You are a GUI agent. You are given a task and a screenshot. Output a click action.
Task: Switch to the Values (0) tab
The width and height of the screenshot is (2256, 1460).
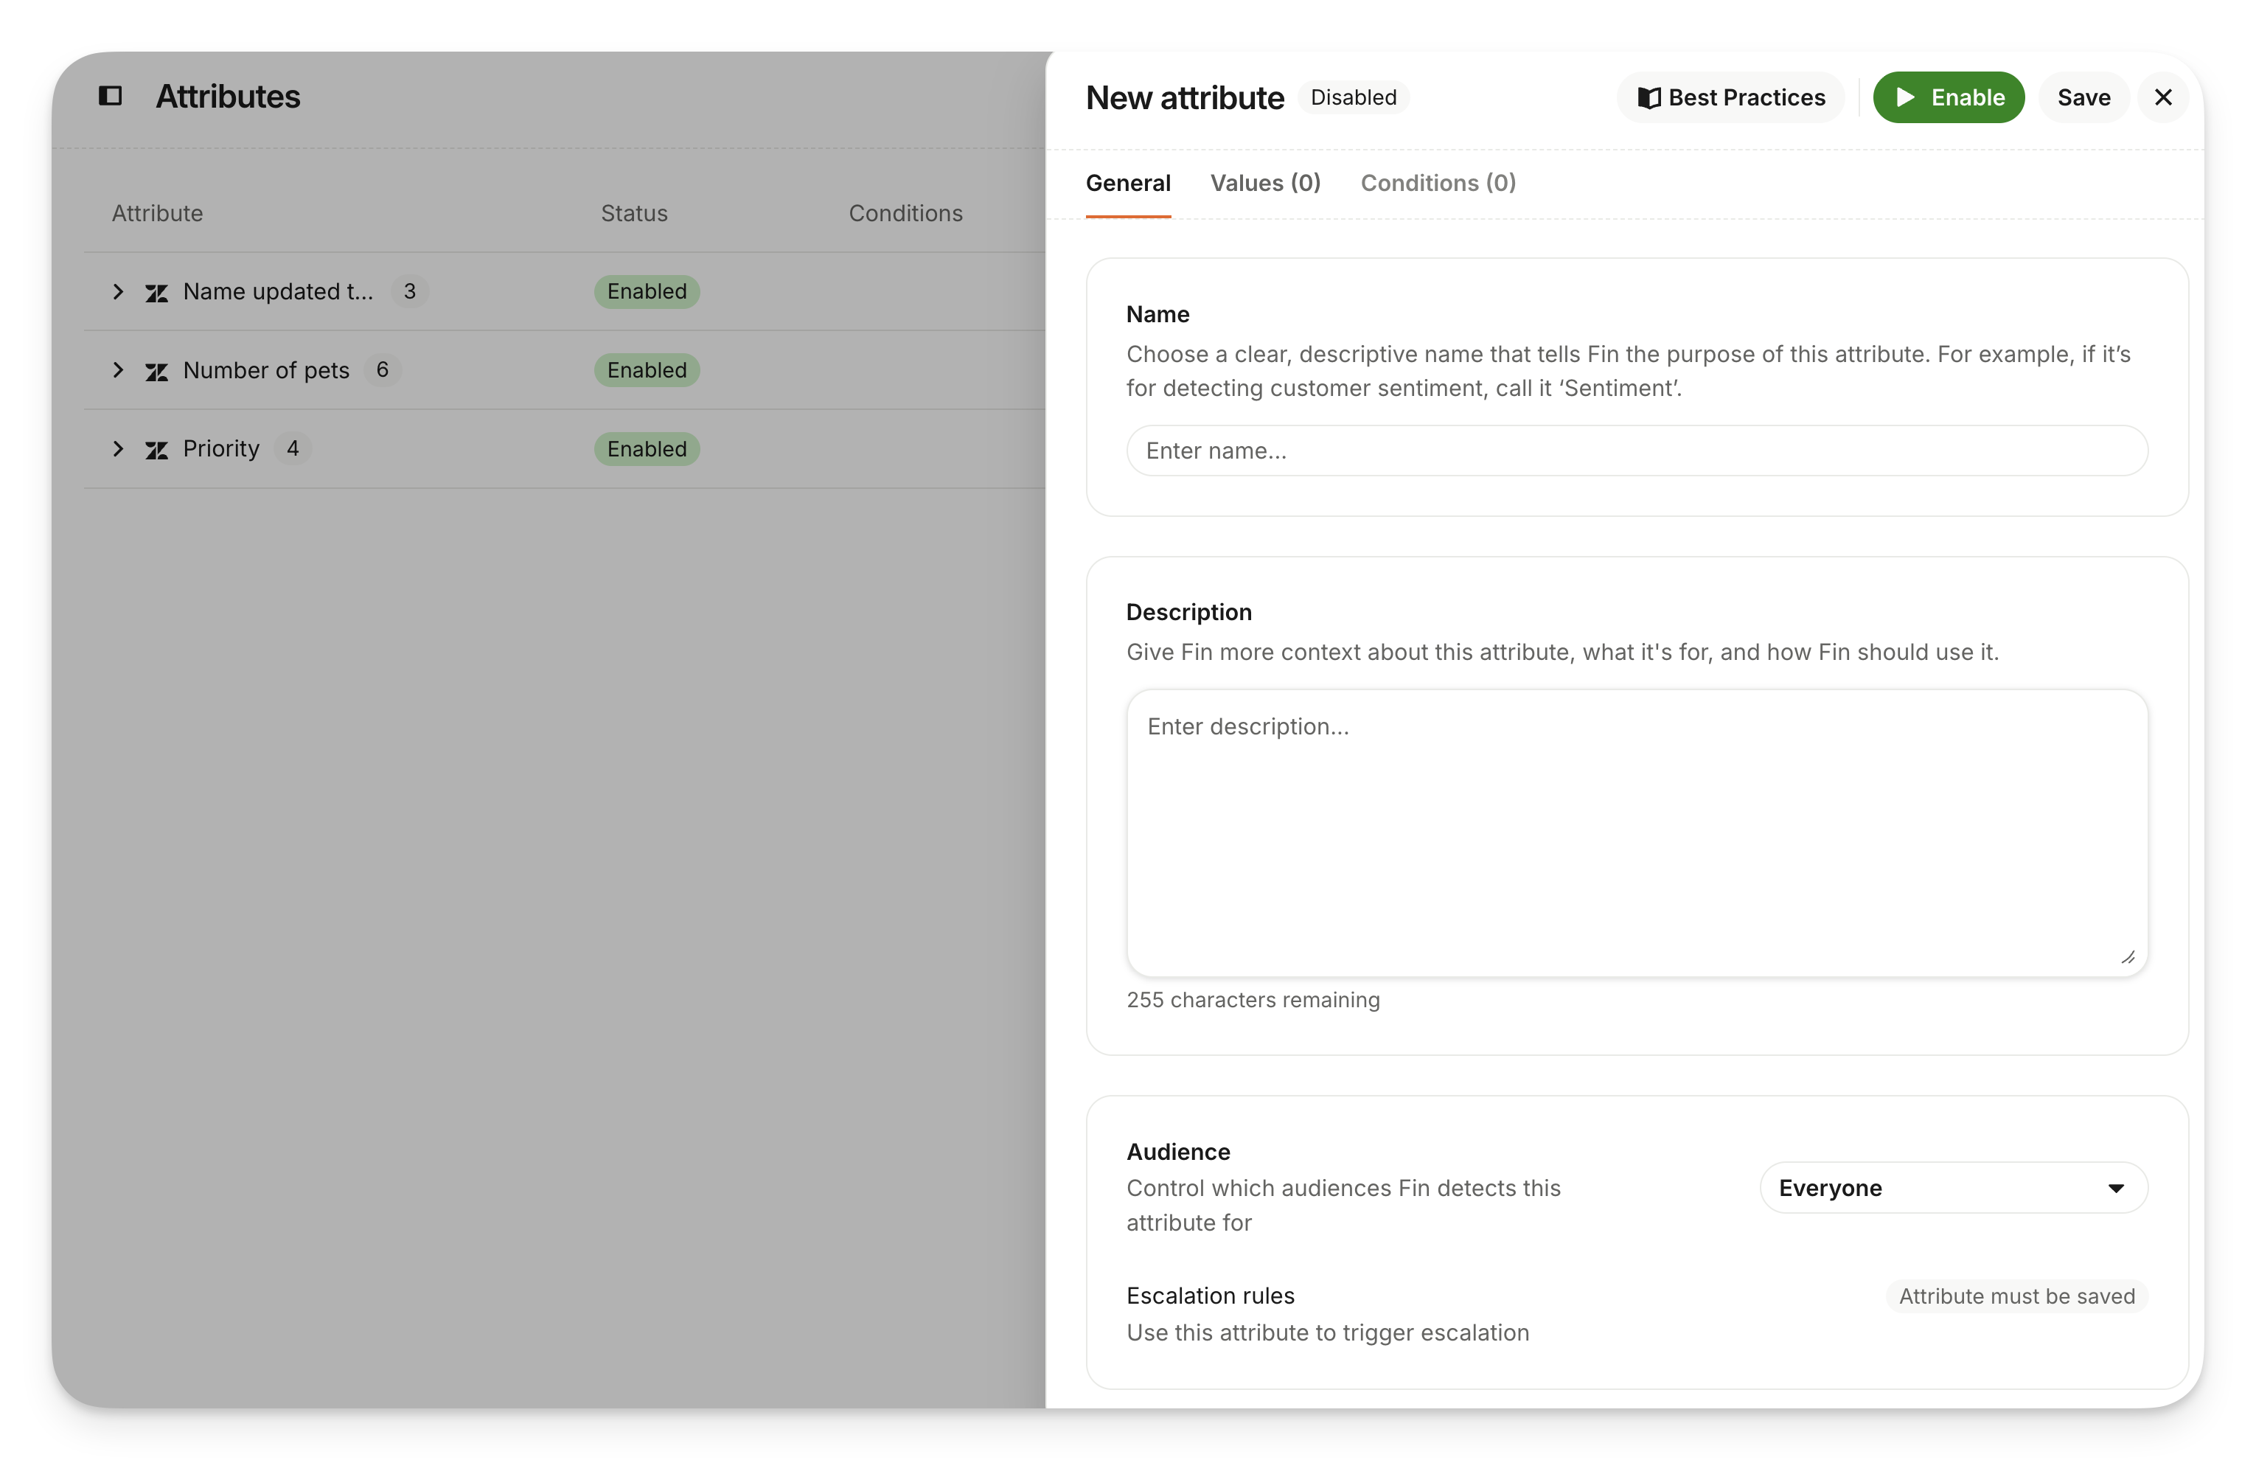pos(1264,183)
